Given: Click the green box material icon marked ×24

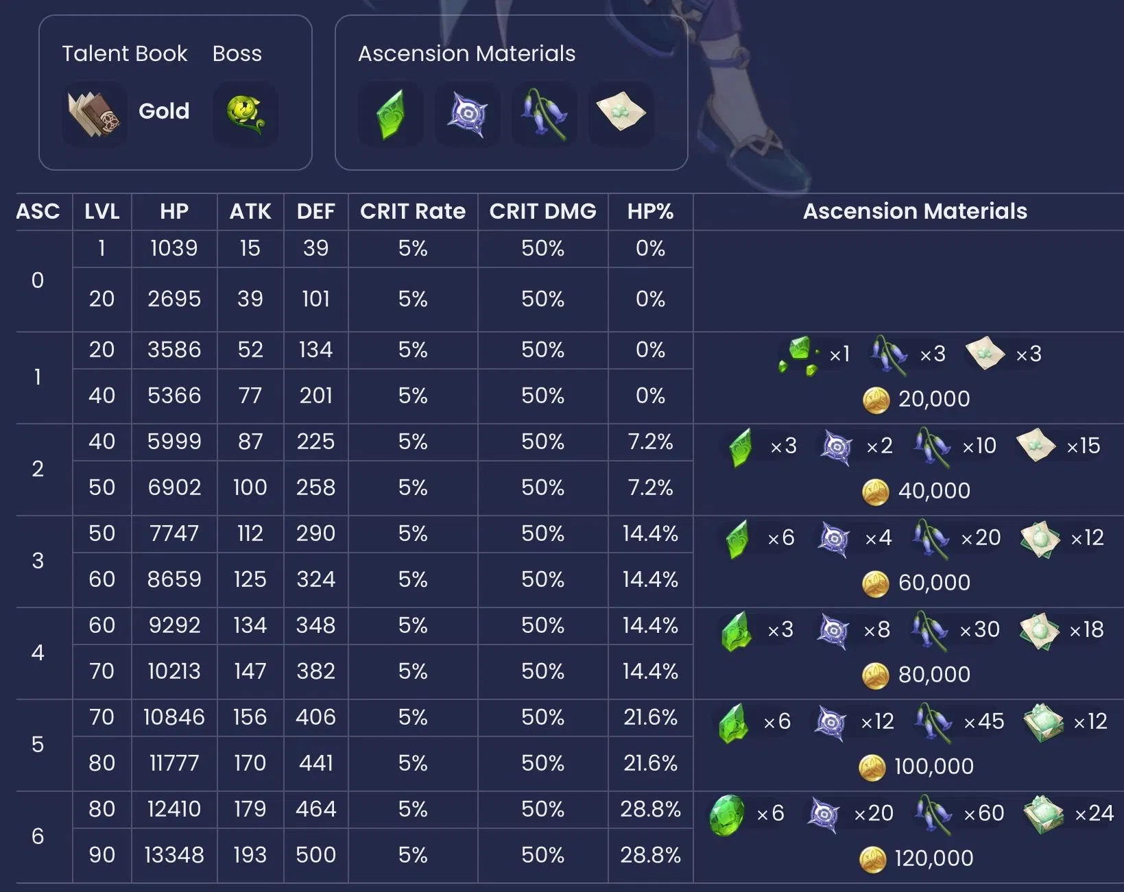Looking at the screenshot, I should [1043, 814].
